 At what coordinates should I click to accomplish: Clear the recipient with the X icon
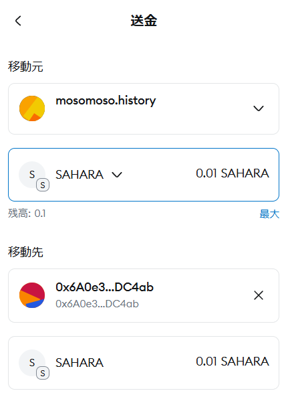[x=259, y=295]
